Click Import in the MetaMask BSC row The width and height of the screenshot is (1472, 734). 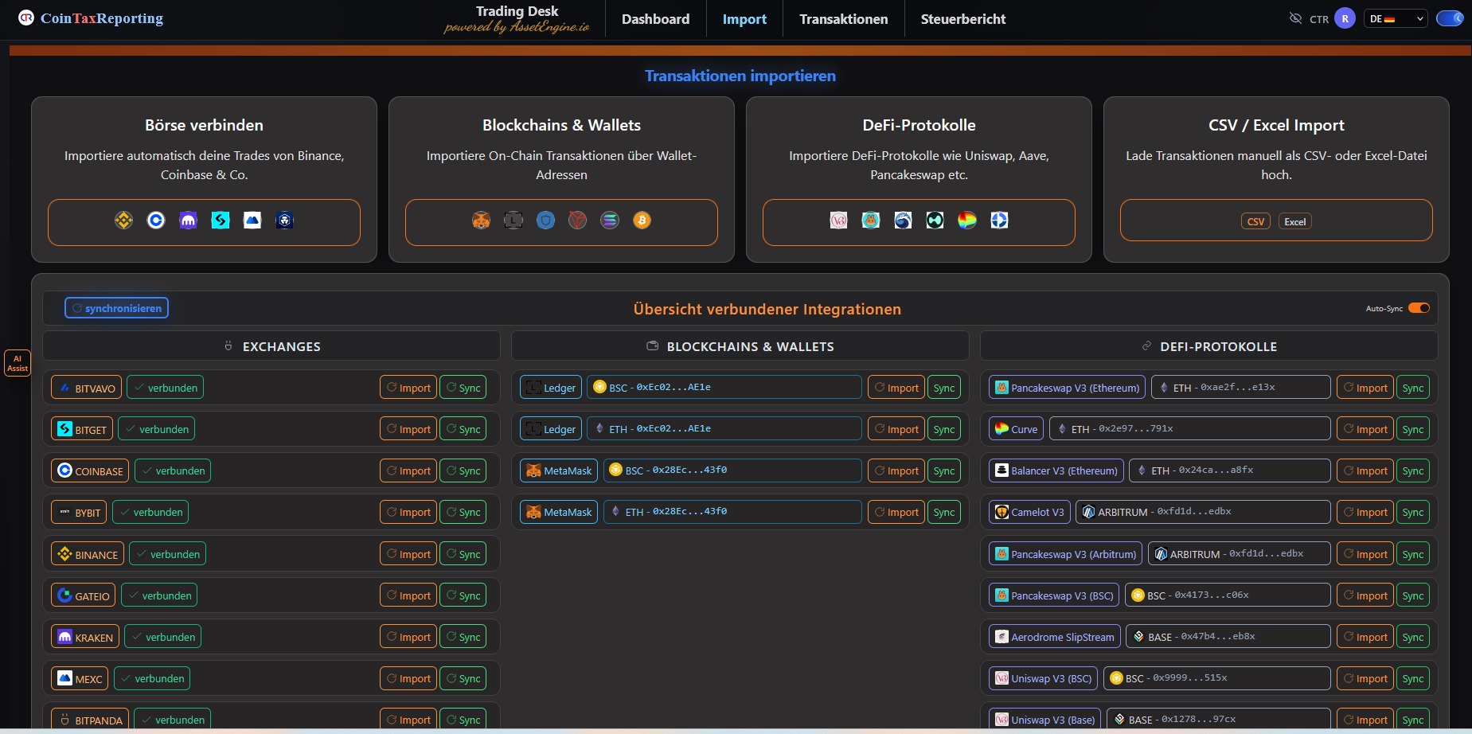click(896, 470)
